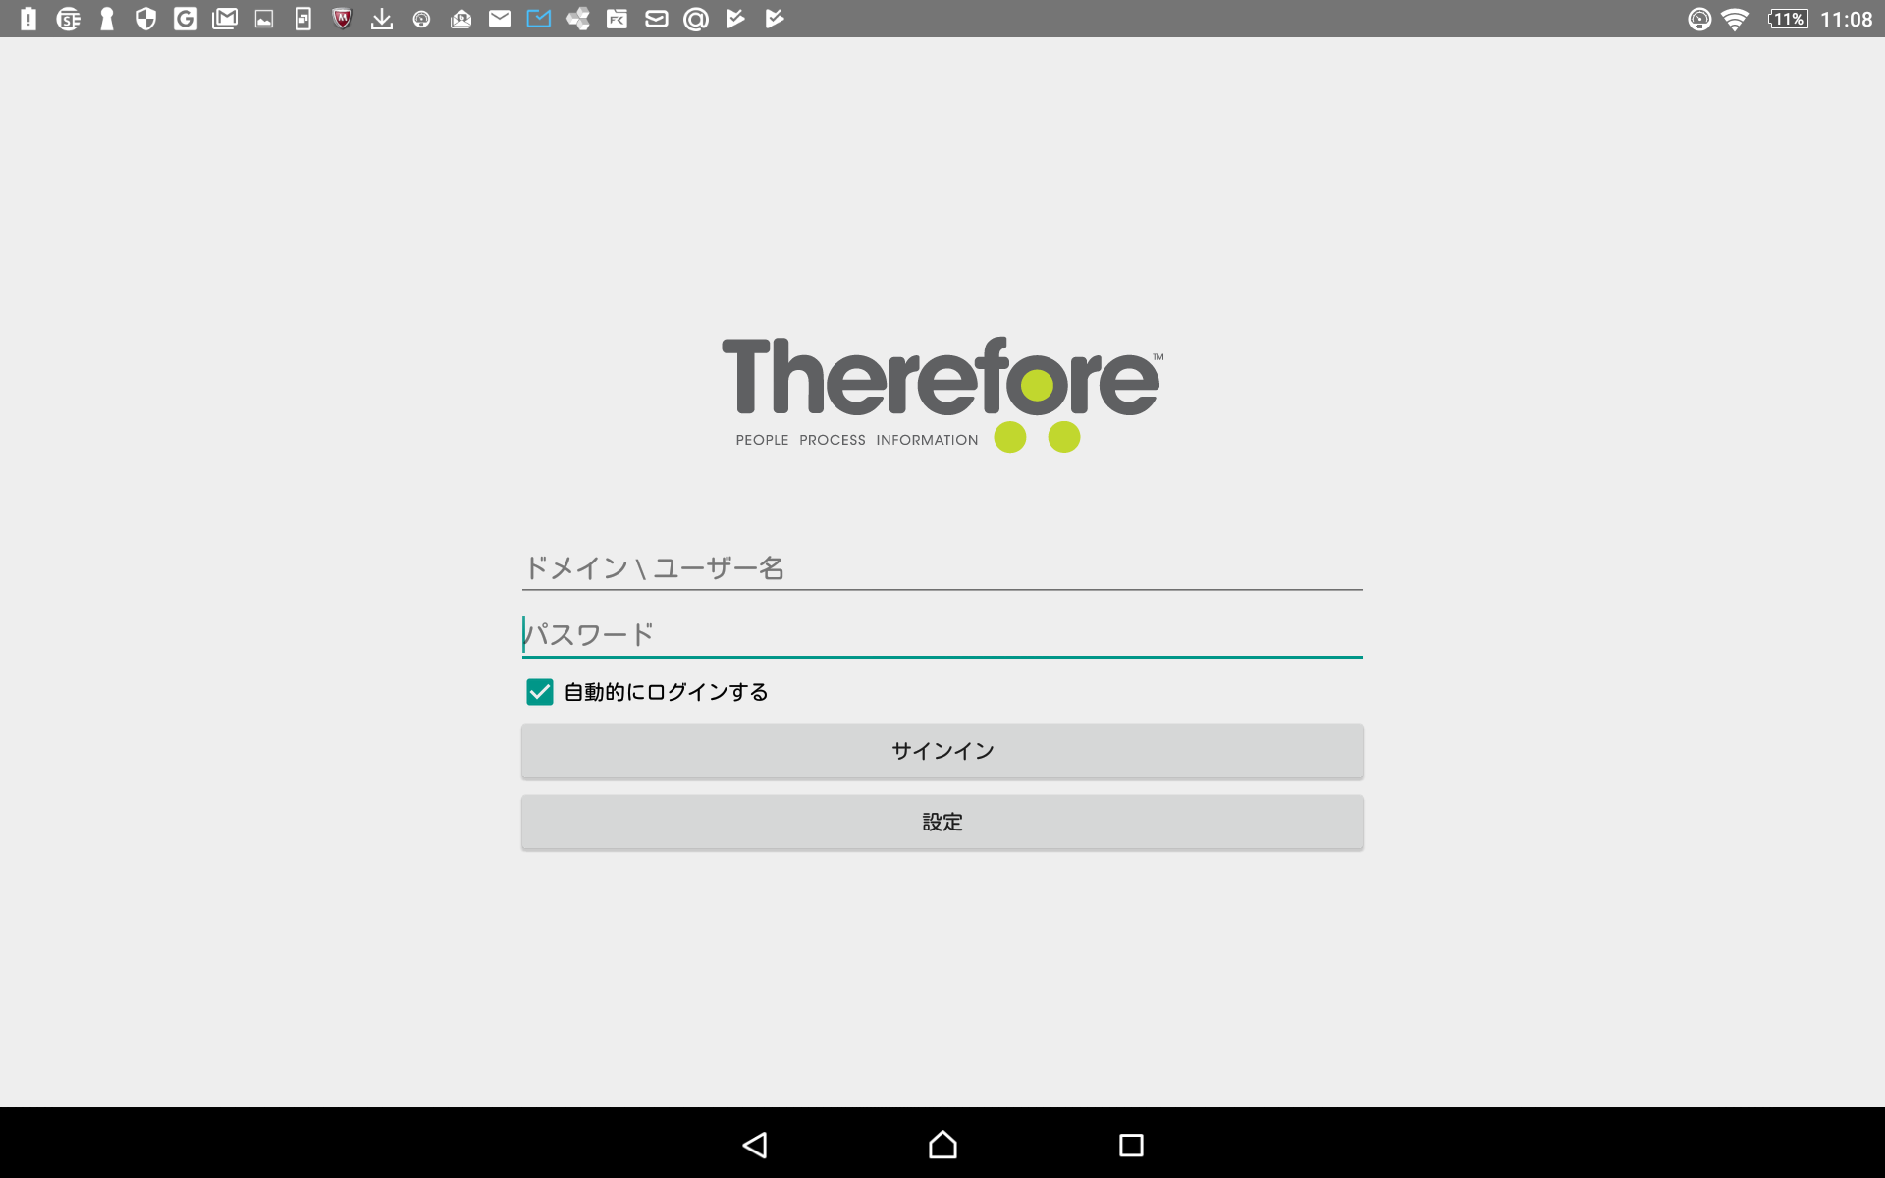Open the 設定 button
Image resolution: width=1885 pixels, height=1178 pixels.
click(x=942, y=822)
